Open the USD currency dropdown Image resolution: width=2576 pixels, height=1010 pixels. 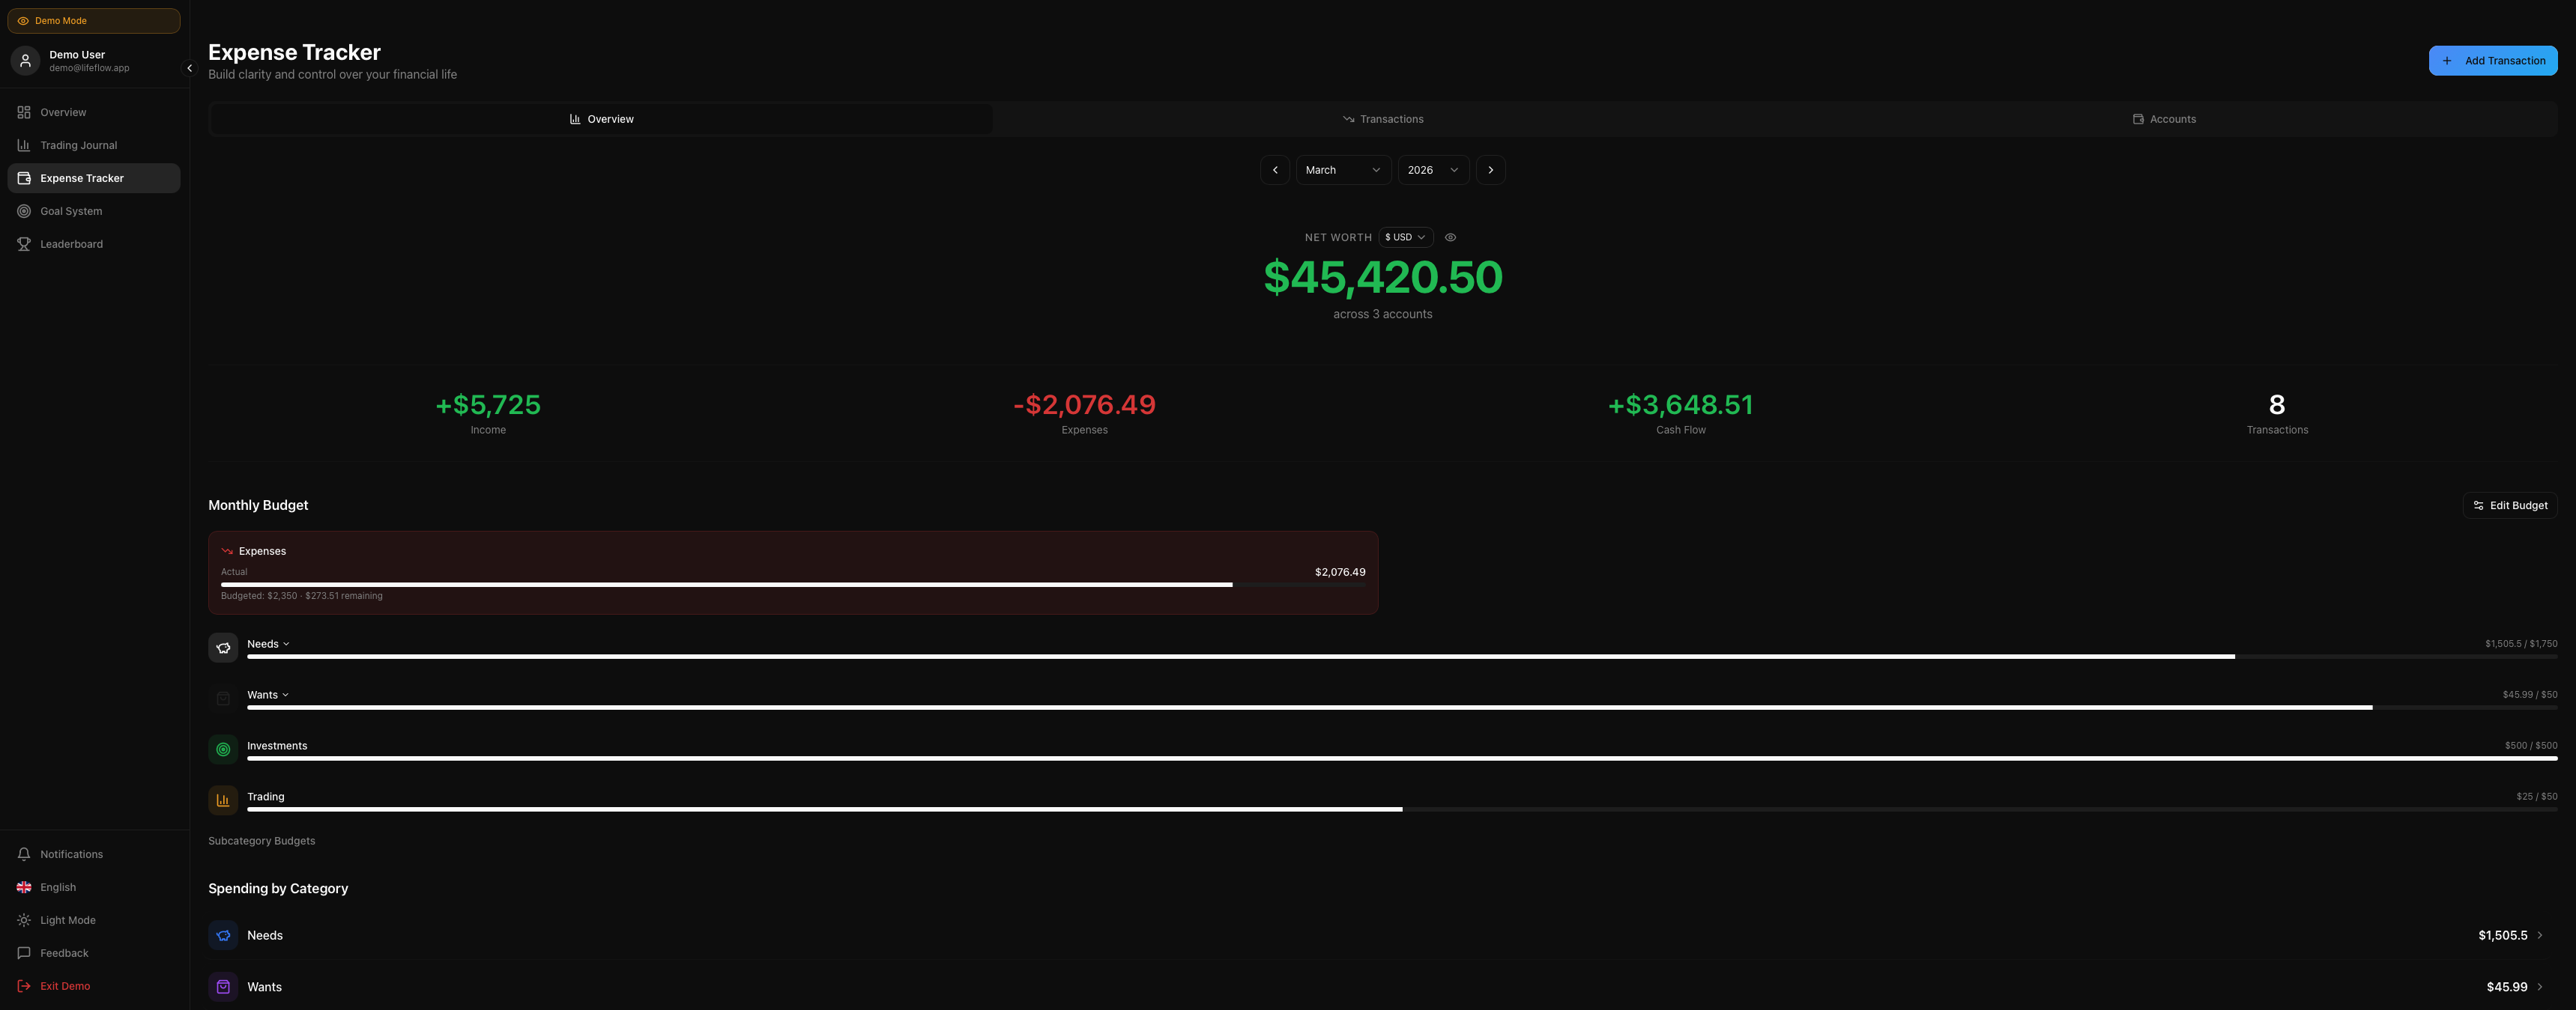(1405, 238)
